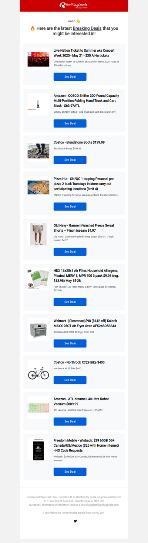
Task: Click See Deal for Freedom Mobile Winback
Action: 70,472
